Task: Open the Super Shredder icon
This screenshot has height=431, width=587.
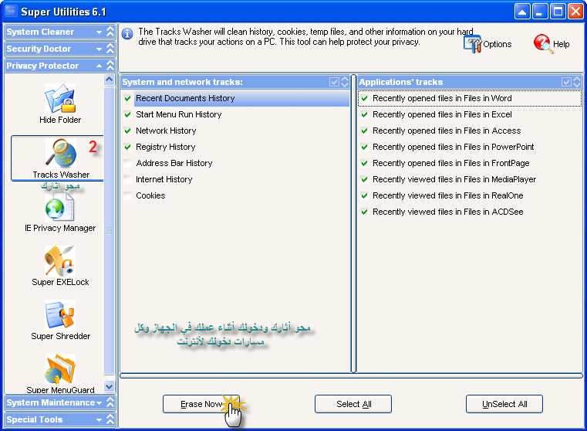Action: (60, 315)
